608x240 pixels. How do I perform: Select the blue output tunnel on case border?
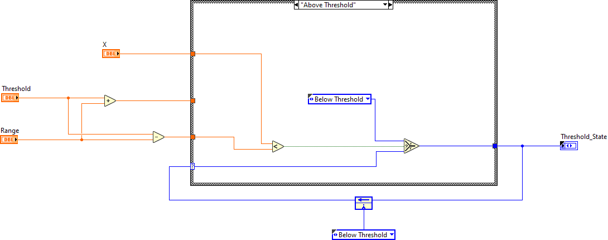point(494,146)
